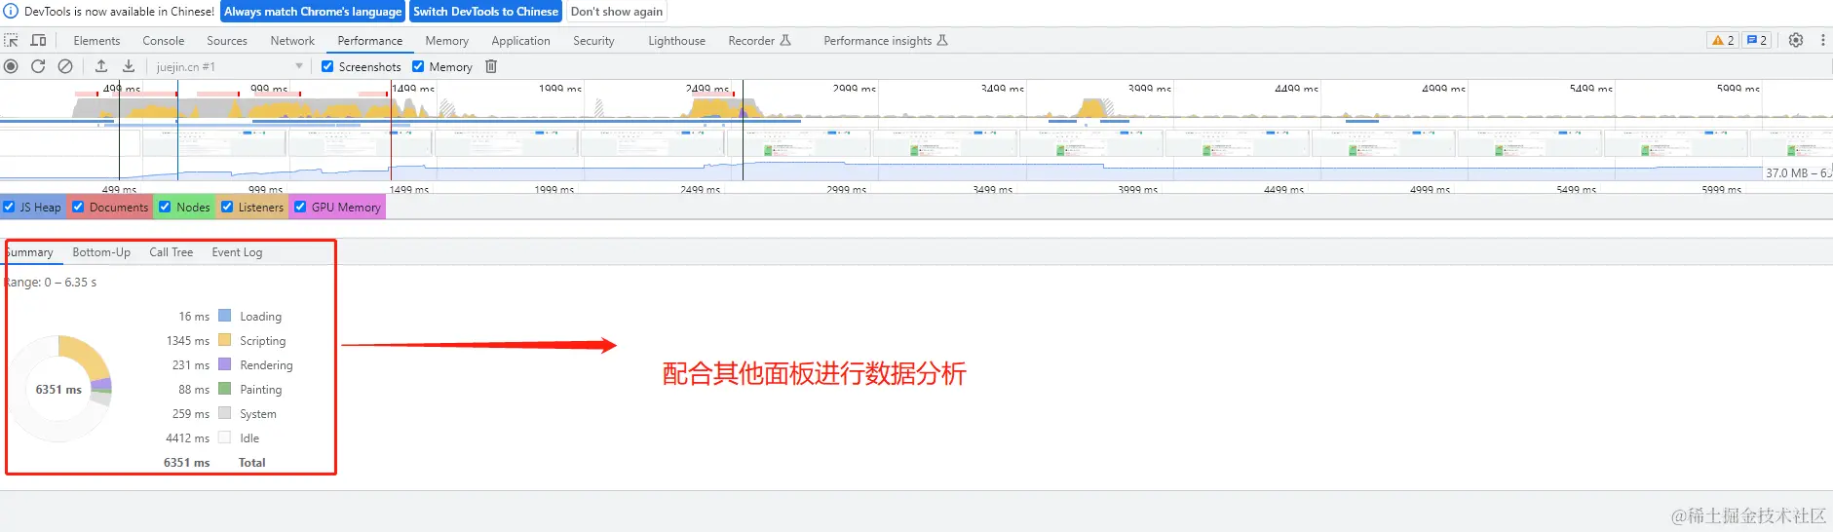
Task: Switch to the Console tab
Action: (x=163, y=41)
